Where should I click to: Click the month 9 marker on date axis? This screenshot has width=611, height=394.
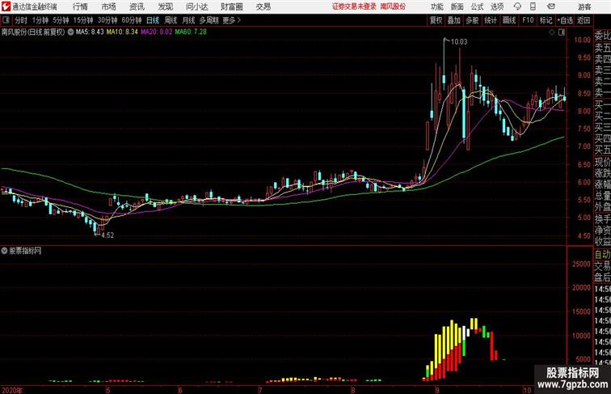click(437, 390)
